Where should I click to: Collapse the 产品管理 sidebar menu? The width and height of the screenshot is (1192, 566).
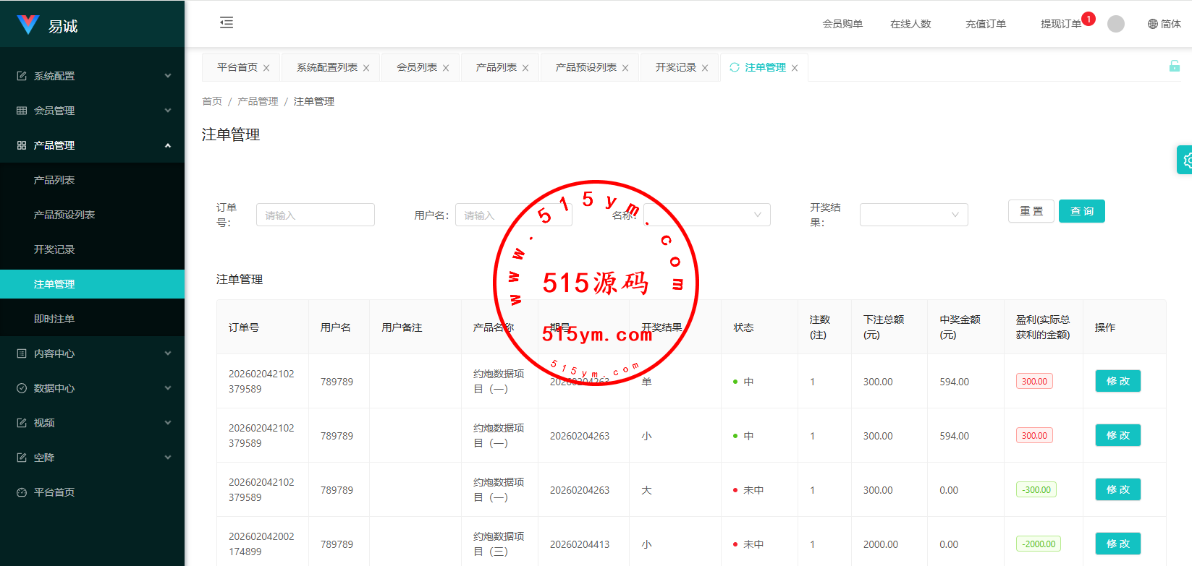click(x=93, y=145)
